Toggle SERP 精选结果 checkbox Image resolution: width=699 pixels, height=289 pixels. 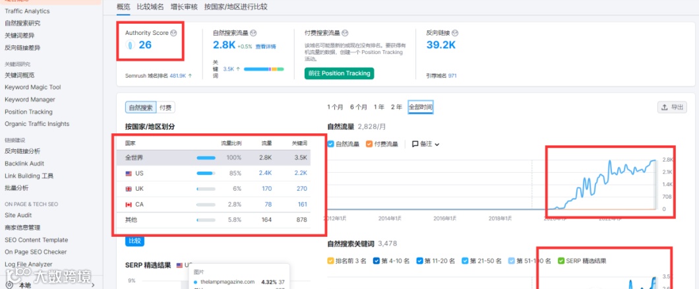(x=561, y=261)
